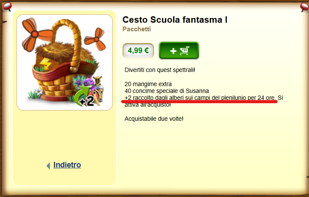Click the red pushpin at top left
Screen dimensions: 309x197
7,7
